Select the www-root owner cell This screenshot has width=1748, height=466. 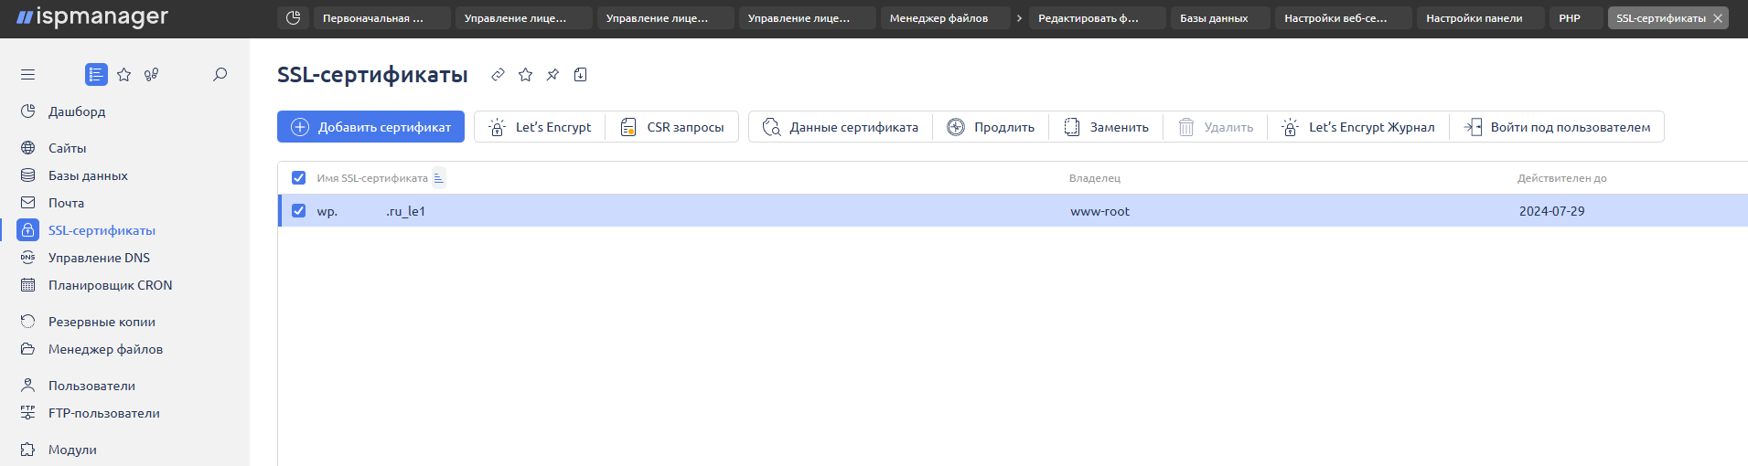[x=1099, y=211]
